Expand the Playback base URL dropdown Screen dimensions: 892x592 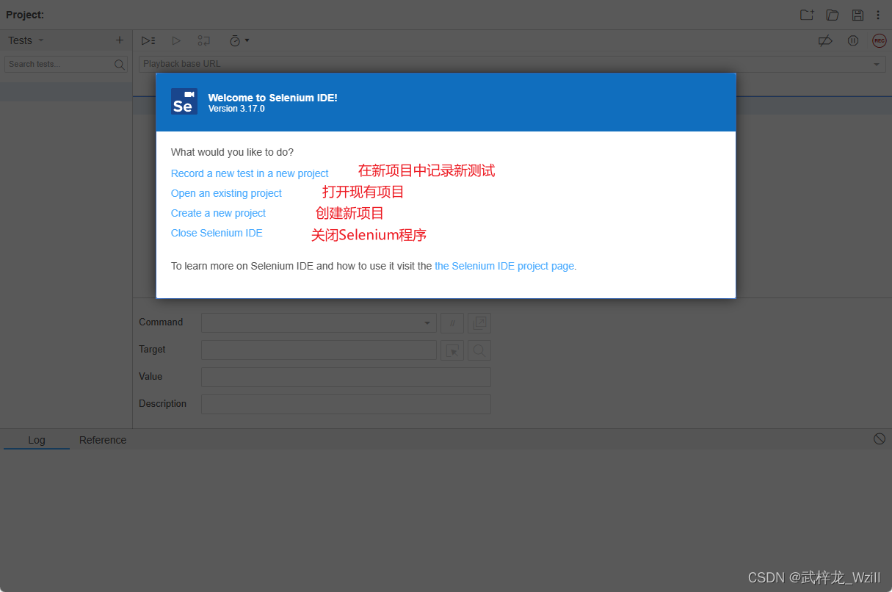coord(876,64)
